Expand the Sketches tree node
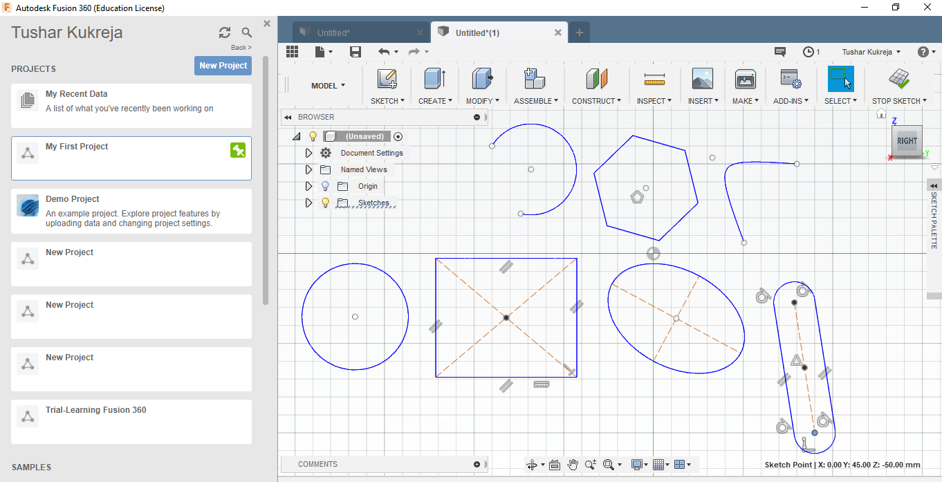Image resolution: width=942 pixels, height=482 pixels. [x=309, y=203]
